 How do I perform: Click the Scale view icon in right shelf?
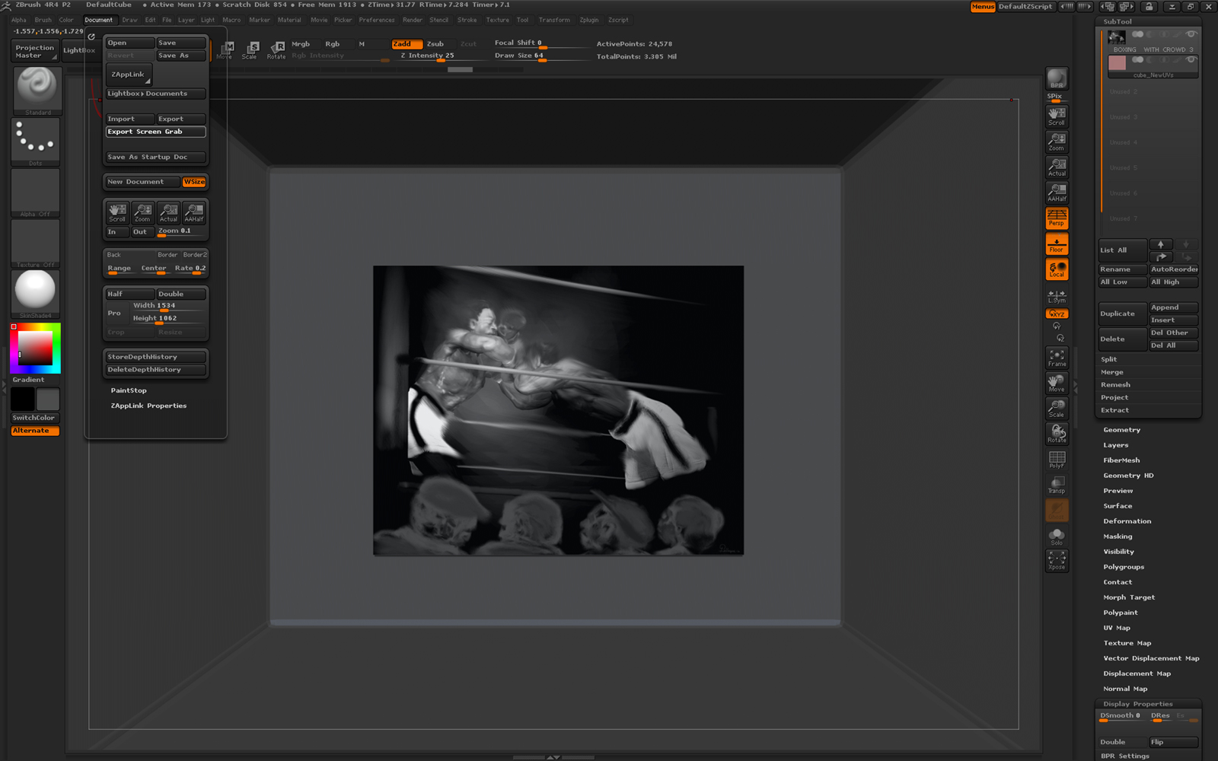pos(1057,408)
